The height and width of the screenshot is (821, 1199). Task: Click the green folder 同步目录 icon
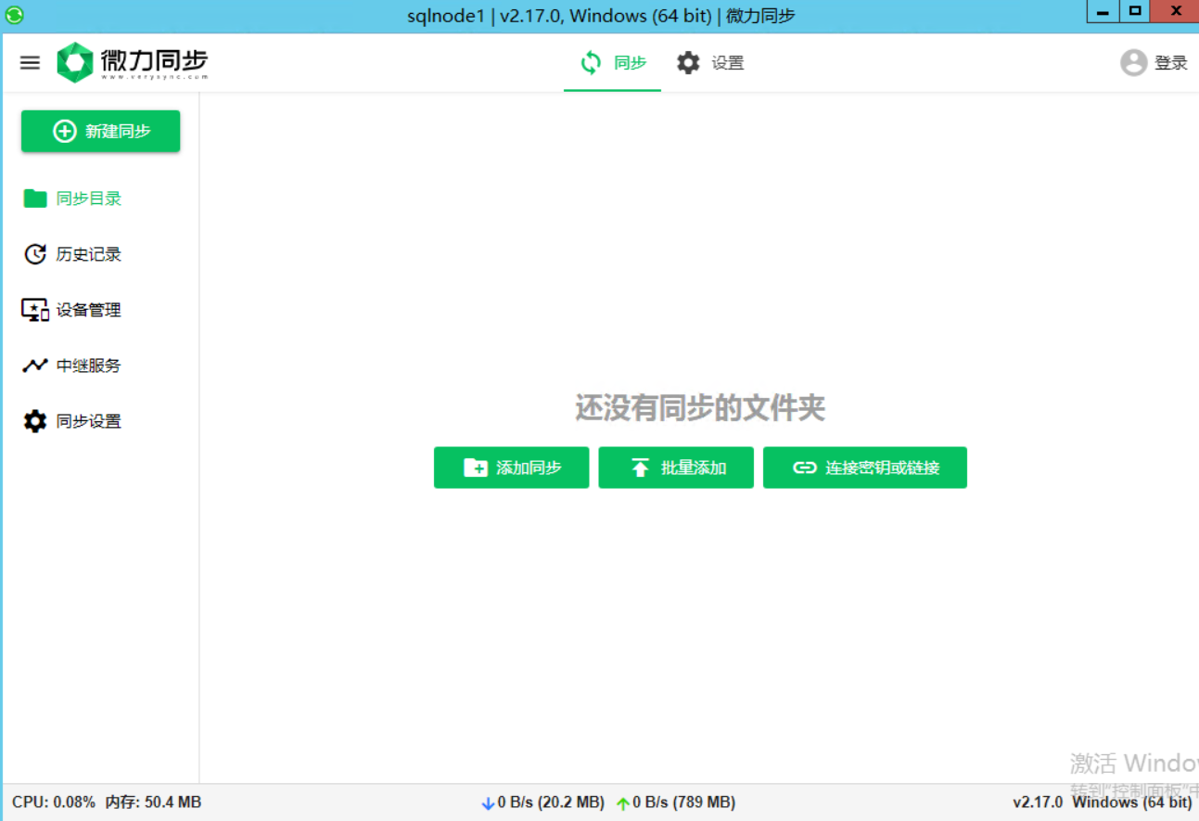[x=35, y=199]
